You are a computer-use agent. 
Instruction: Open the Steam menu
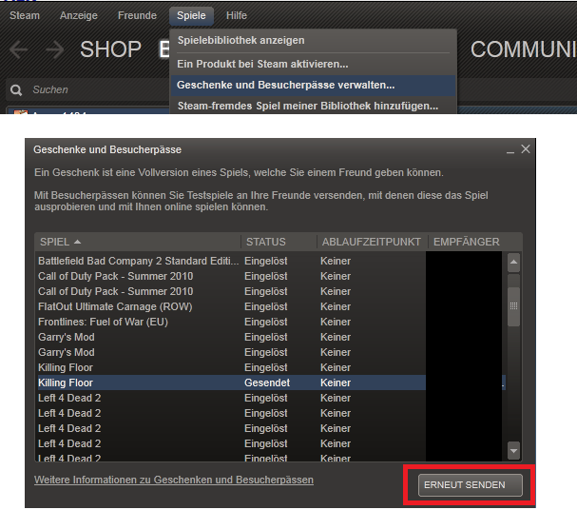click(x=25, y=15)
